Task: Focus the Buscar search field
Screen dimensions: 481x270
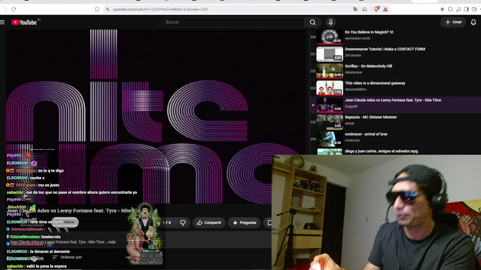Action: click(x=234, y=22)
